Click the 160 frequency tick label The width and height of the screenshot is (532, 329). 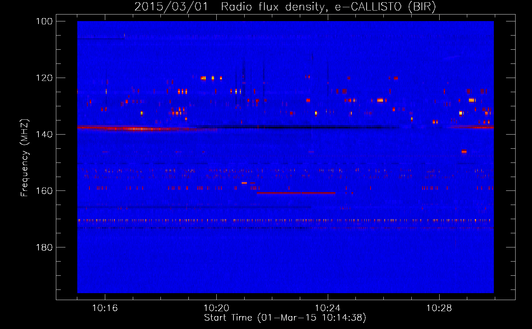[x=44, y=191]
